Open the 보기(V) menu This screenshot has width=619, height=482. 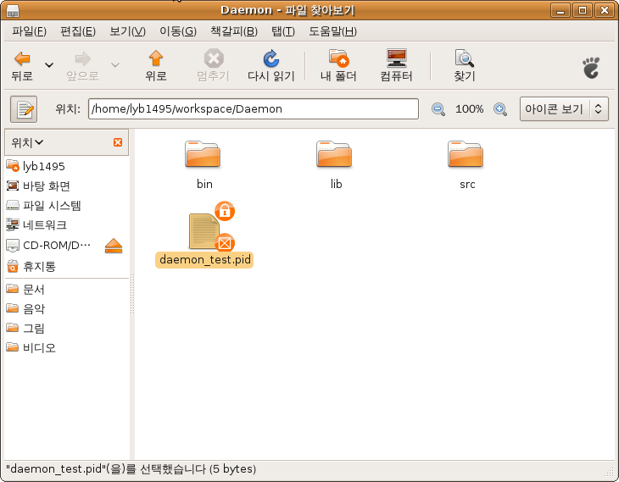[127, 31]
